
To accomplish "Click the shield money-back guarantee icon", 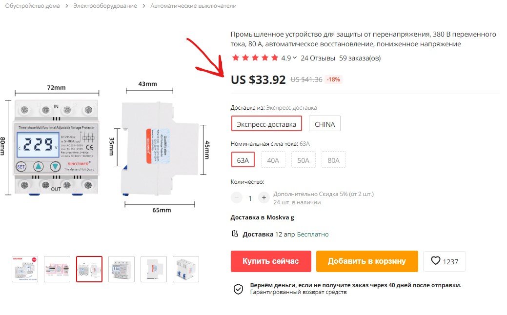I will (238, 289).
